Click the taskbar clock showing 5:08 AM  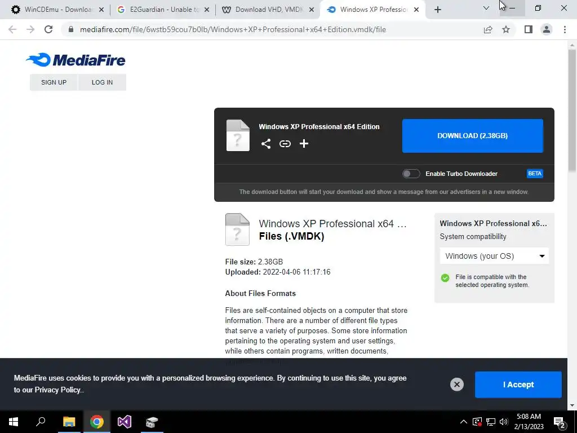[529, 422]
